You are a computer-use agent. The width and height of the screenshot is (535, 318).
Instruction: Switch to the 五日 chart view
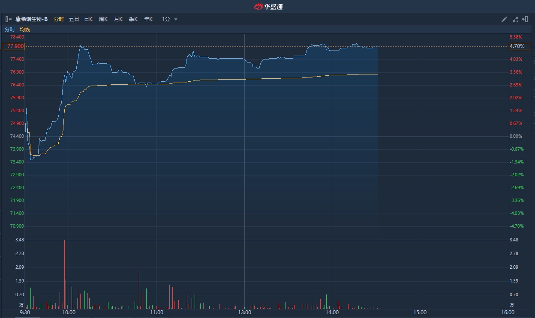pyautogui.click(x=74, y=19)
